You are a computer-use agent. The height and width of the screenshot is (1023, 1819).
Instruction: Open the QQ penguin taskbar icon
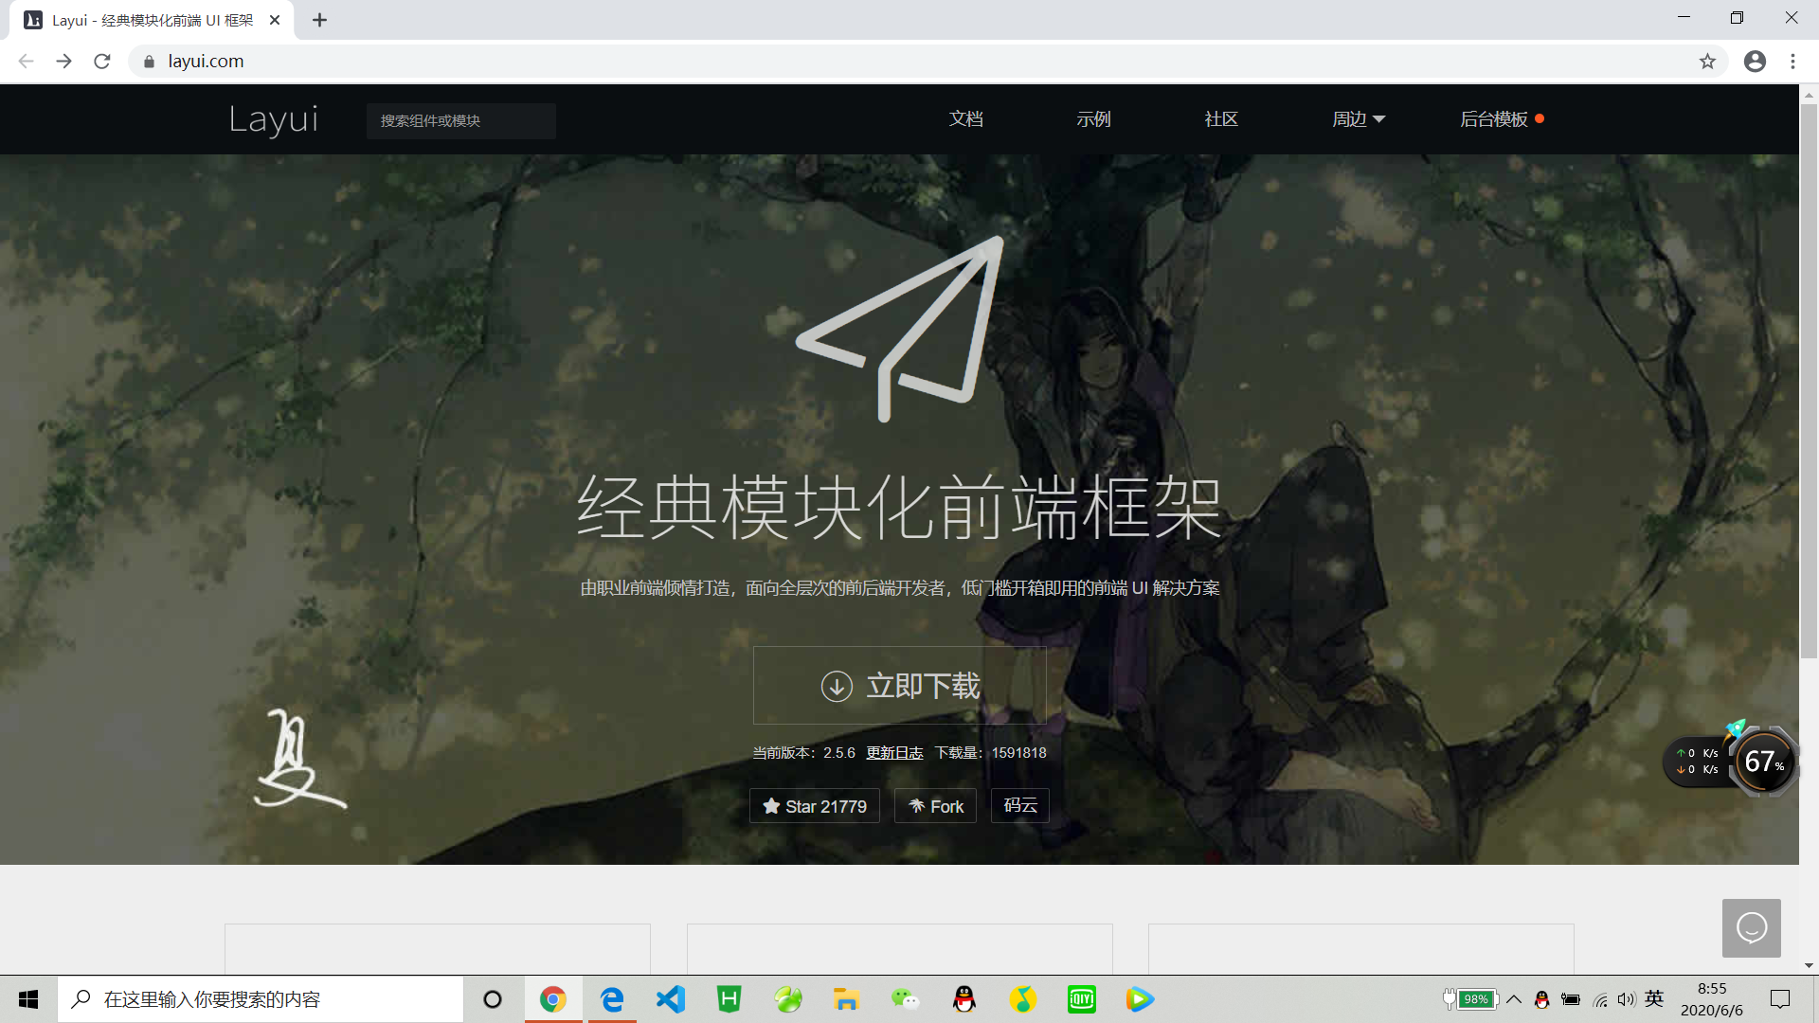(x=964, y=999)
